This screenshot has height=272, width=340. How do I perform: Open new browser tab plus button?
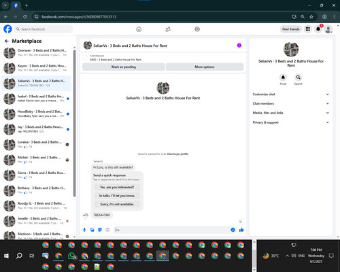[x=27, y=5]
